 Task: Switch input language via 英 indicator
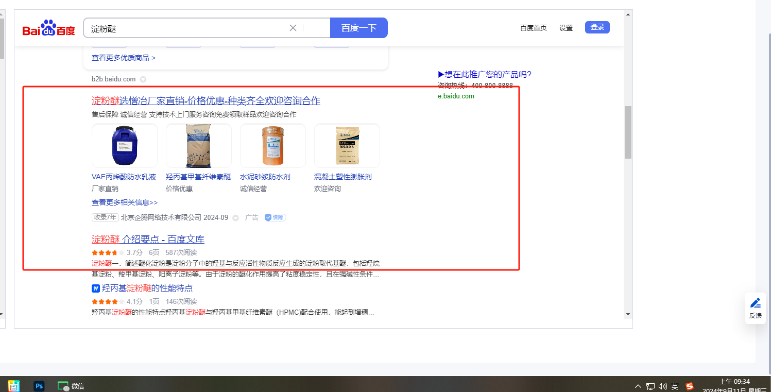pos(675,386)
